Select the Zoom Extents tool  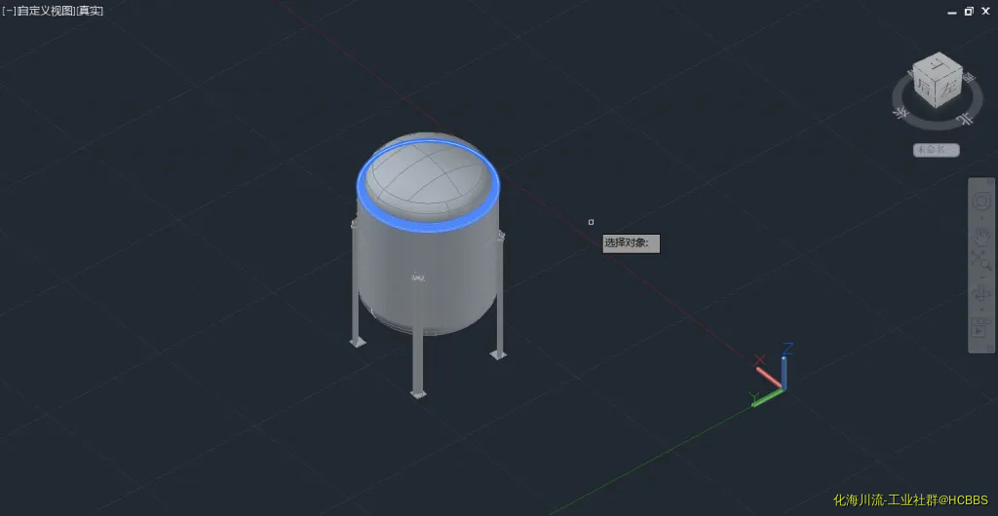point(980,261)
